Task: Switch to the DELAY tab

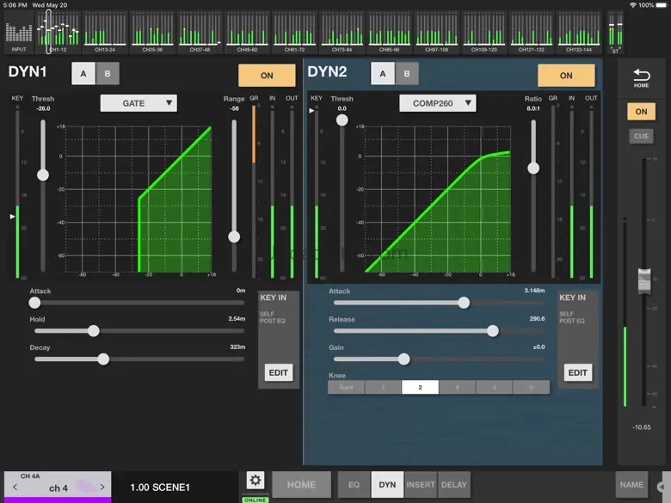Action: point(454,485)
